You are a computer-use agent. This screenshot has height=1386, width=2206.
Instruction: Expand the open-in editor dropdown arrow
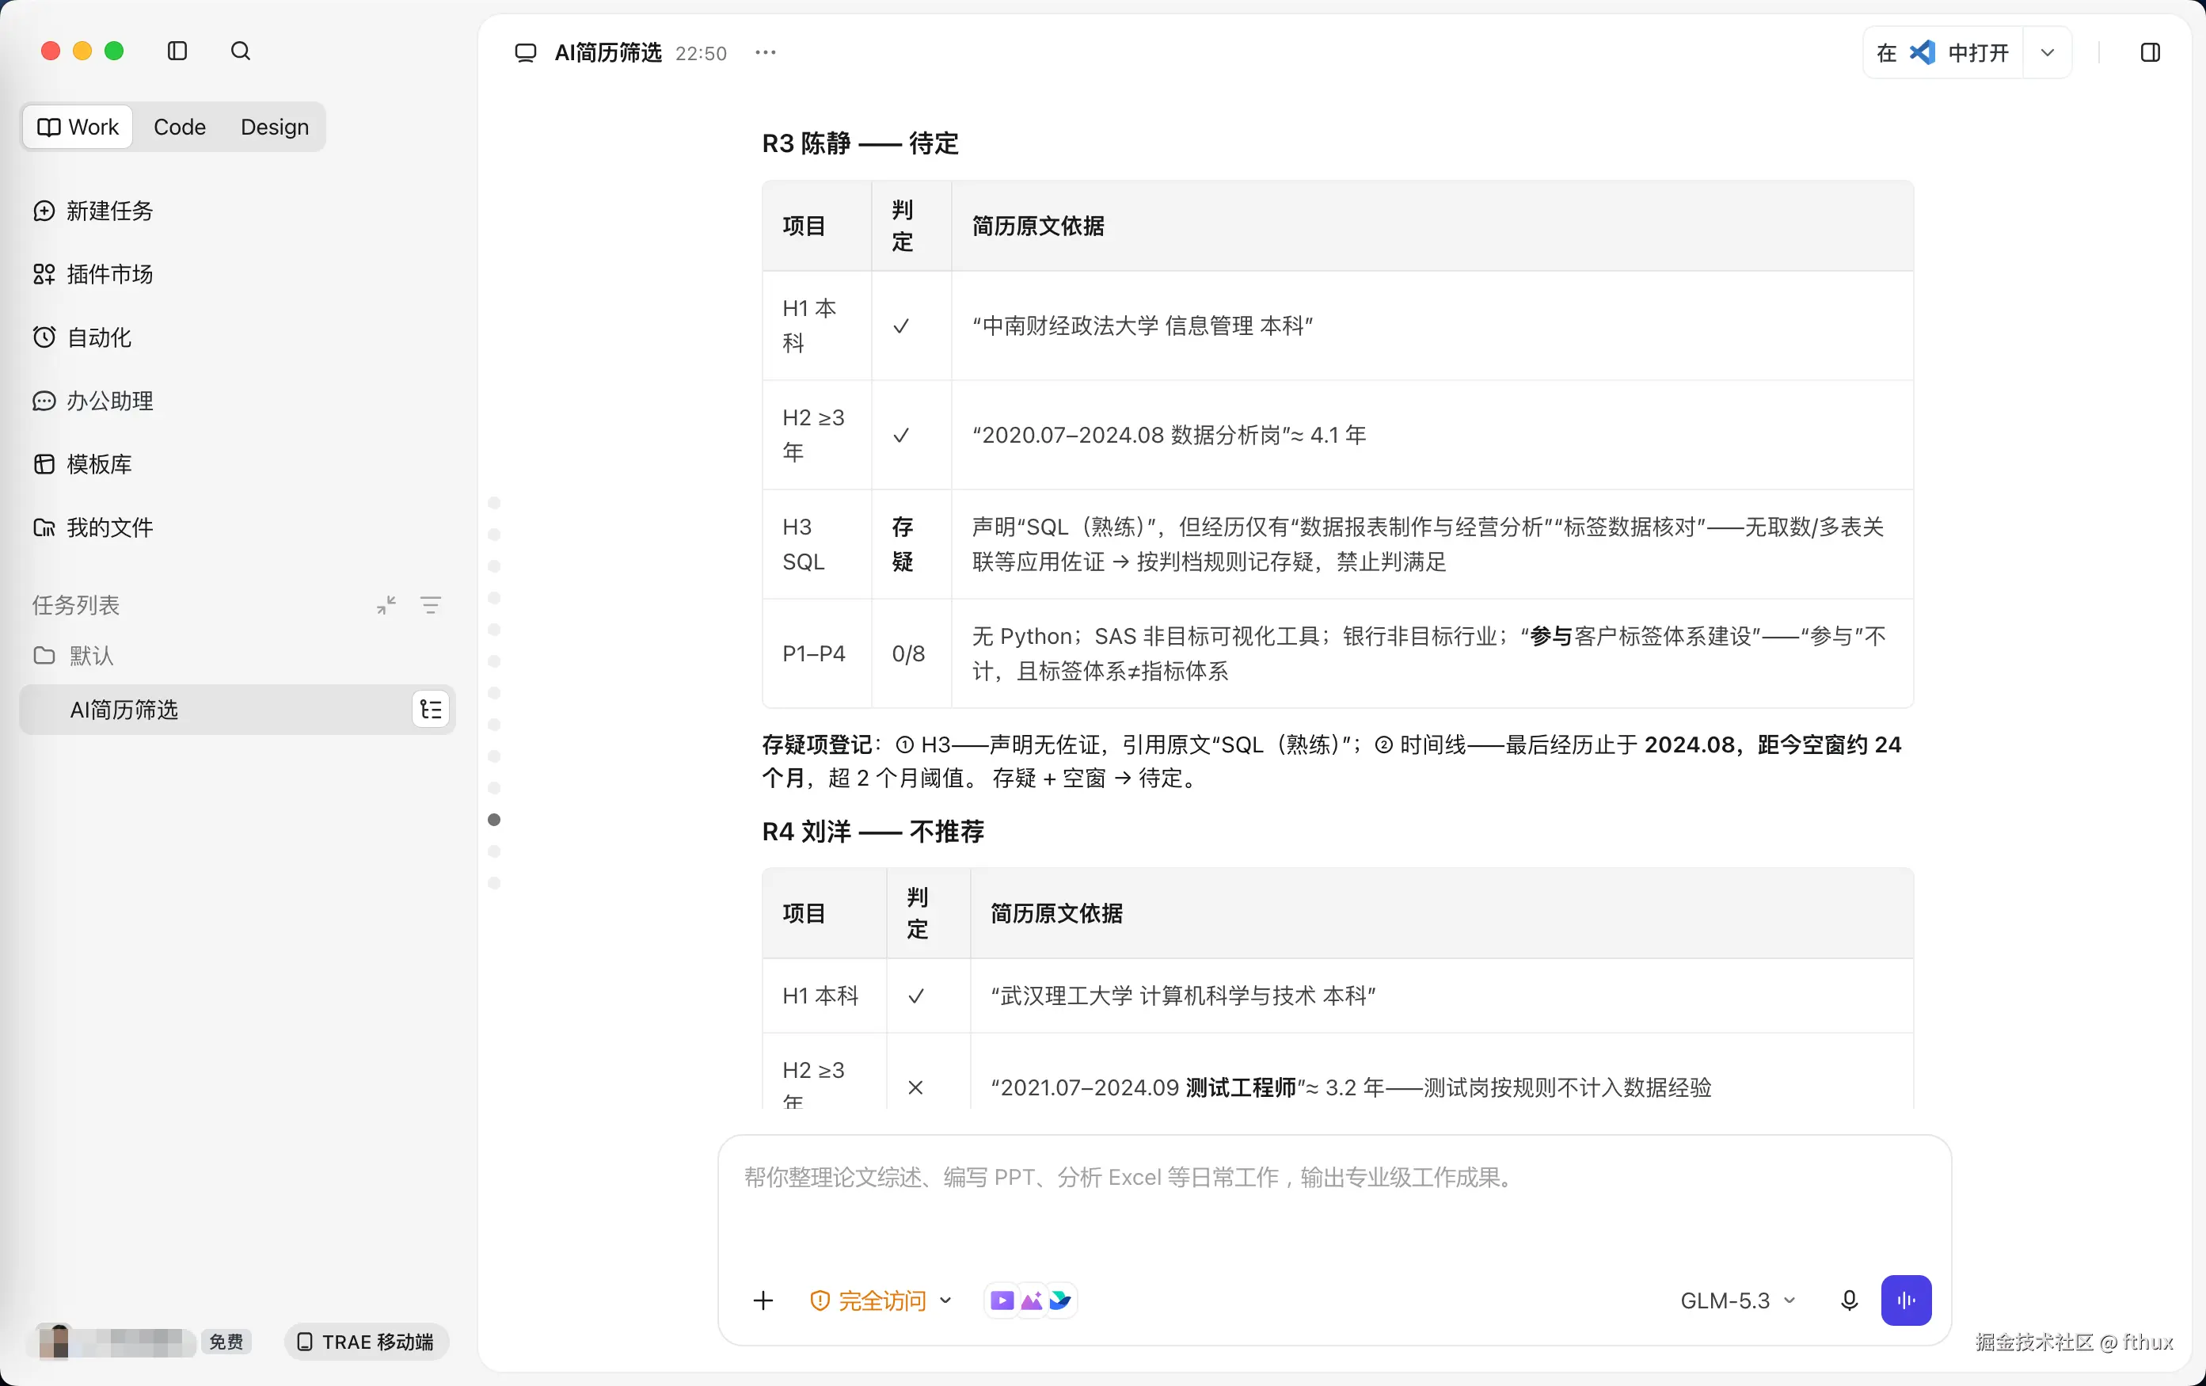[2048, 52]
